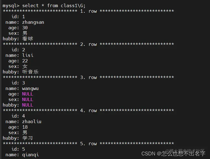This screenshot has width=210, height=159.
Task: Click the pink NULL hubby value
Action: (x=28, y=105)
